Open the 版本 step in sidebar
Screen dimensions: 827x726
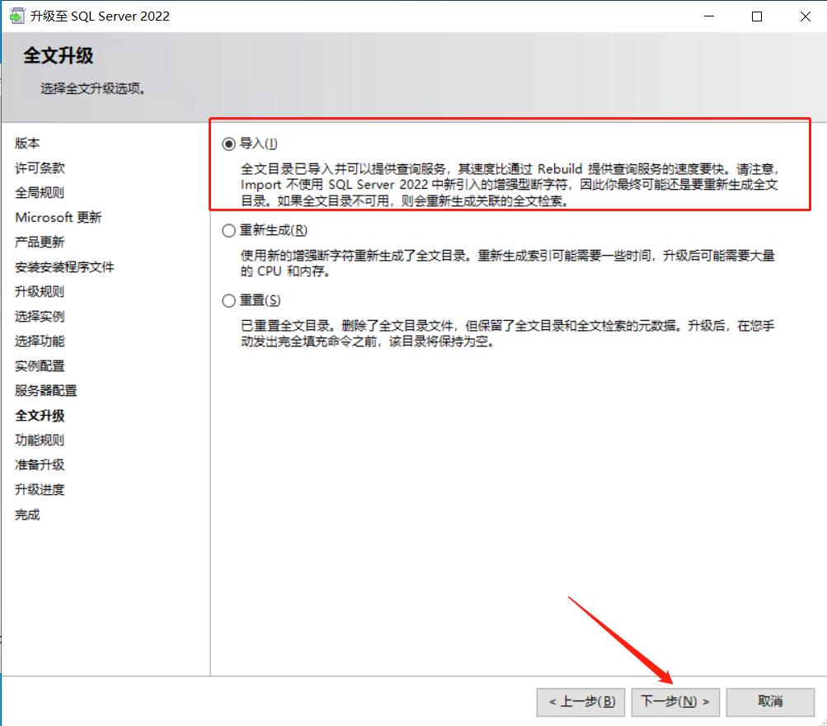click(27, 143)
